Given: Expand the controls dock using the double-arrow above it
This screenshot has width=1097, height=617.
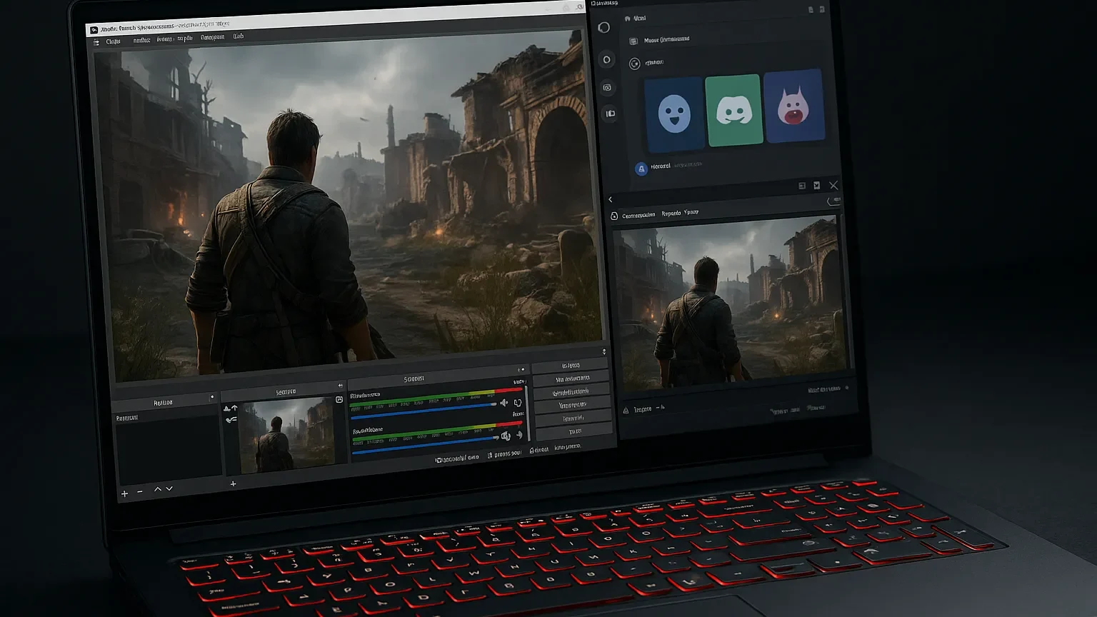Looking at the screenshot, I should (604, 351).
